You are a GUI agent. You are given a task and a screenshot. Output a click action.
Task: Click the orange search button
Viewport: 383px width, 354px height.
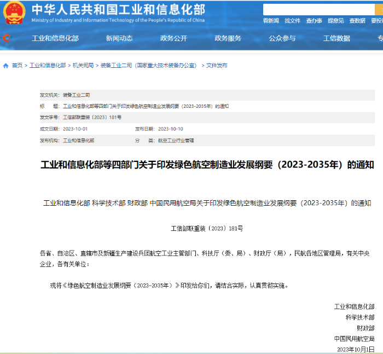pyautogui.click(x=379, y=9)
